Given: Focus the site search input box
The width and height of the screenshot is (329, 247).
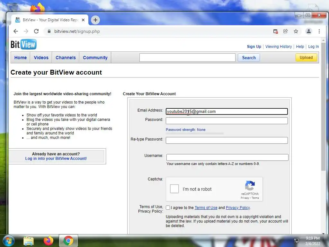Looking at the screenshot, I should (187, 58).
